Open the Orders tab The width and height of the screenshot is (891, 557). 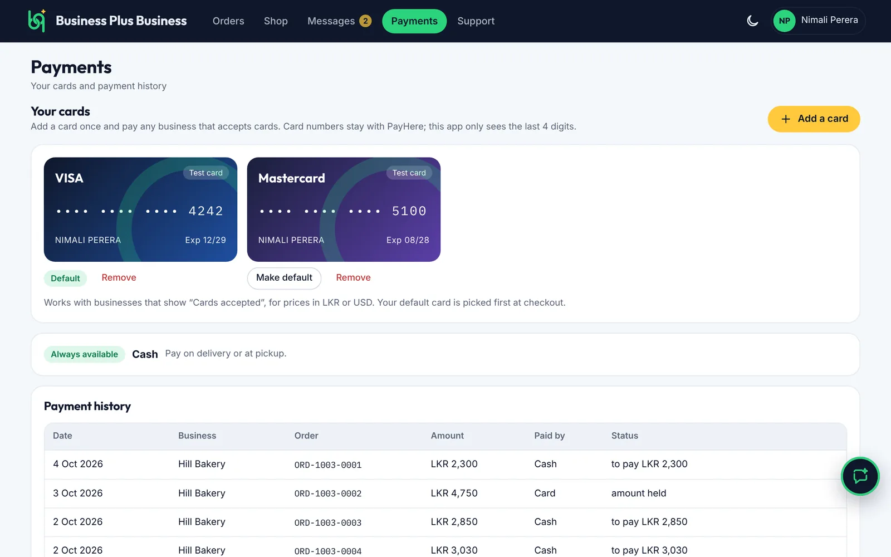pos(228,21)
